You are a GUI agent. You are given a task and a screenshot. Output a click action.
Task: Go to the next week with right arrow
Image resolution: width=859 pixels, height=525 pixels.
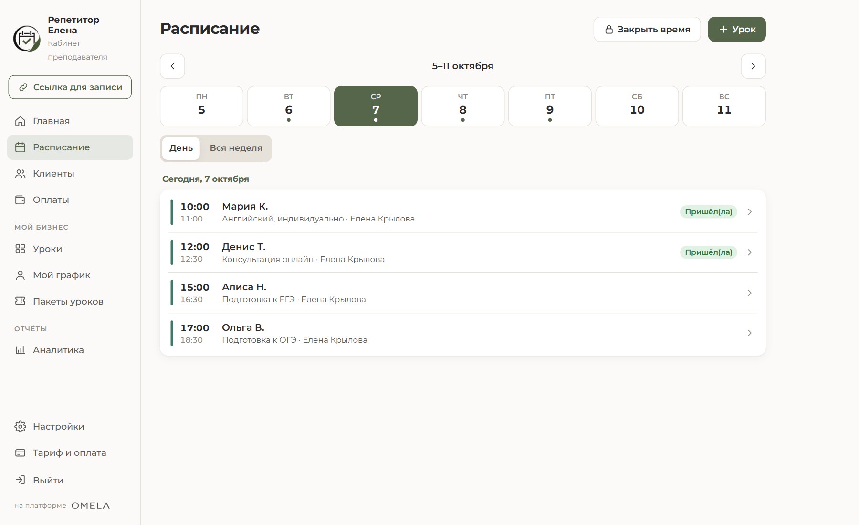(x=753, y=66)
